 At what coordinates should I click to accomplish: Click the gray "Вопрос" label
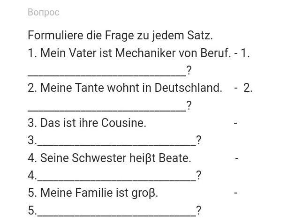(44, 13)
